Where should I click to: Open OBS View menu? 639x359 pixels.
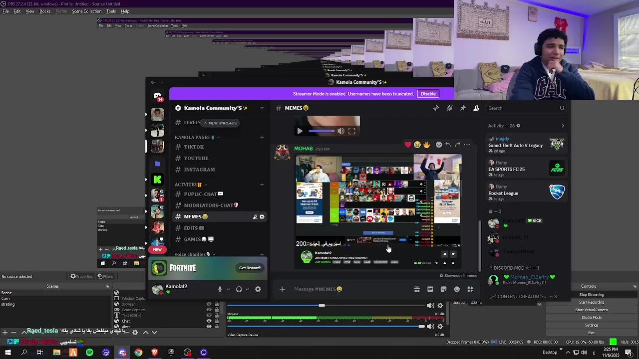pos(30,11)
